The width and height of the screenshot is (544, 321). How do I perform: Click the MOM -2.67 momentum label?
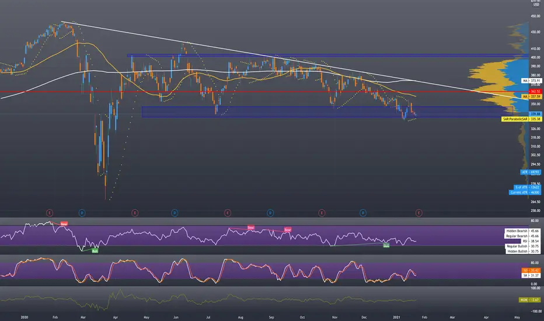[x=530, y=300]
